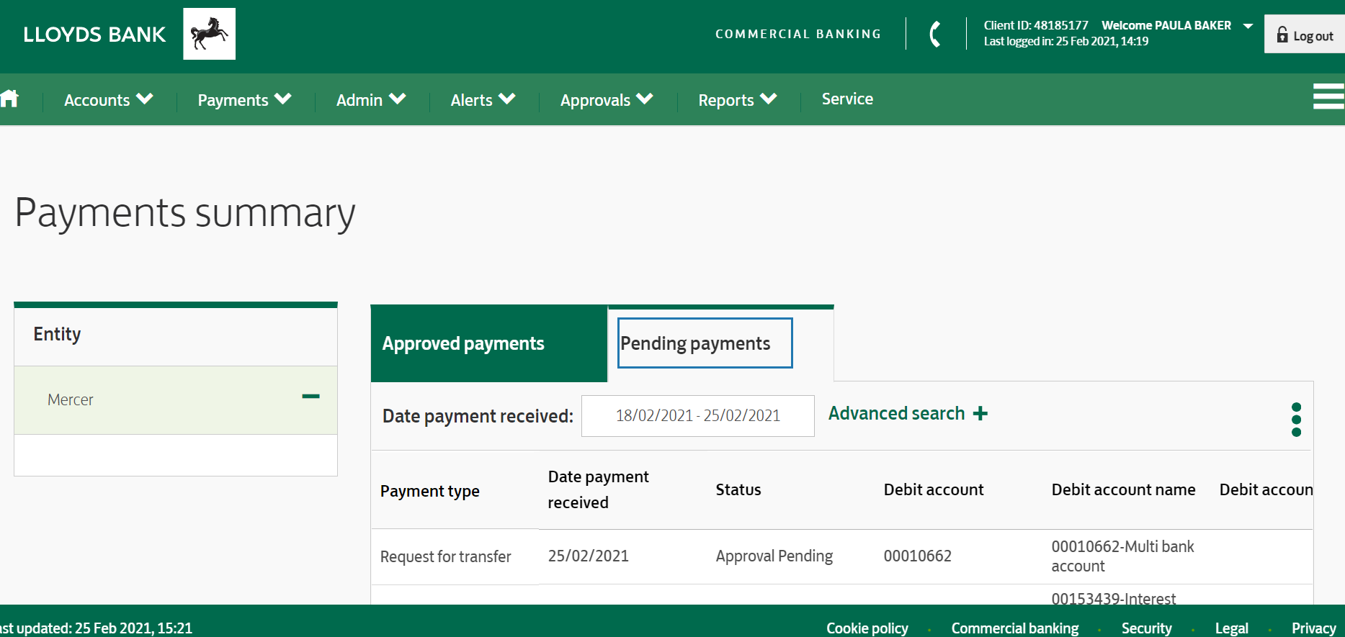Open the Commercial banking footer link
The height and width of the screenshot is (637, 1345).
pyautogui.click(x=1015, y=628)
